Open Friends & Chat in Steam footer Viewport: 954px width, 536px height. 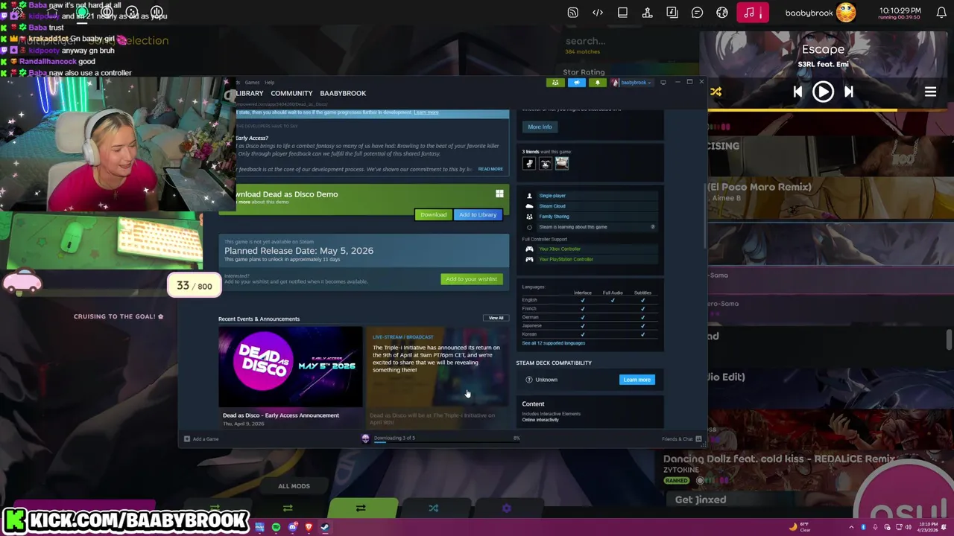pyautogui.click(x=681, y=439)
